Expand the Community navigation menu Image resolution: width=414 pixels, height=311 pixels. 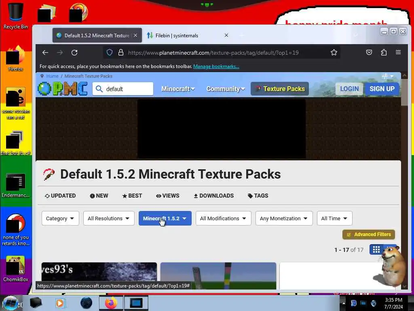(x=226, y=89)
